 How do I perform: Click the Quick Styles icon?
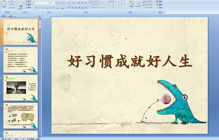pos(138,3)
